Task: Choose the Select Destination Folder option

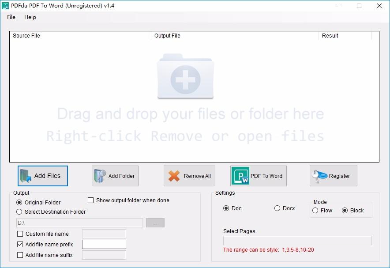Action: [x=19, y=212]
